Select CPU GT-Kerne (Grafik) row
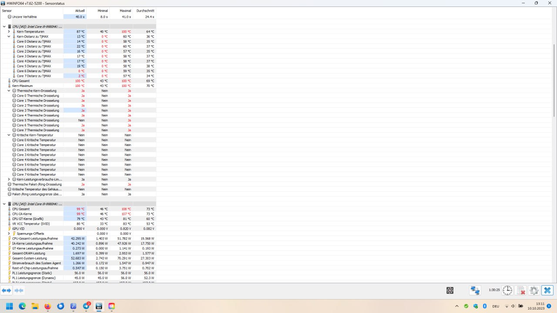This screenshot has height=313, width=557. (78, 219)
